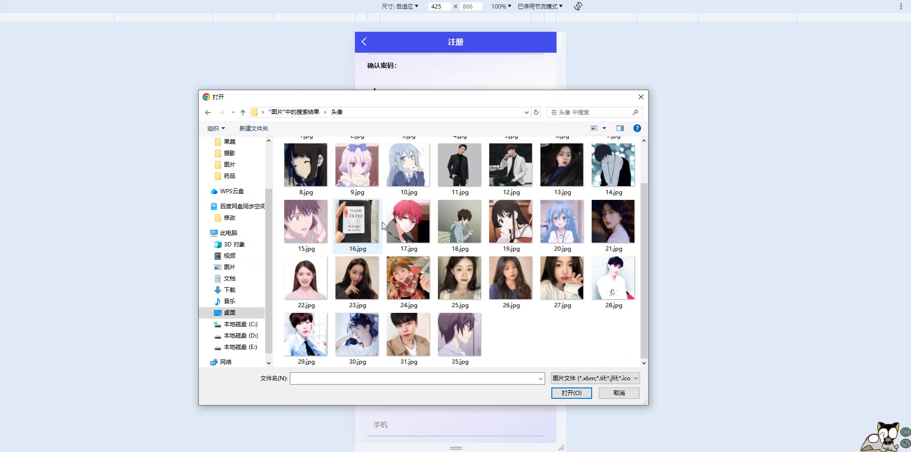The image size is (911, 452).
Task: Go back with the dialog's left arrow
Action: [x=208, y=113]
